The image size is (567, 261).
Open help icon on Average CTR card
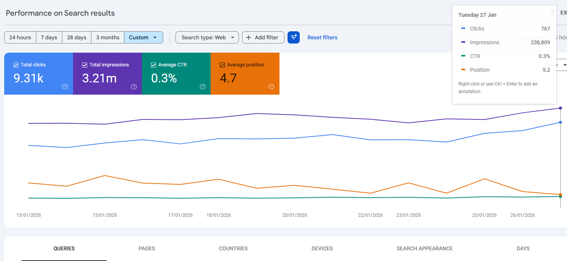point(203,87)
